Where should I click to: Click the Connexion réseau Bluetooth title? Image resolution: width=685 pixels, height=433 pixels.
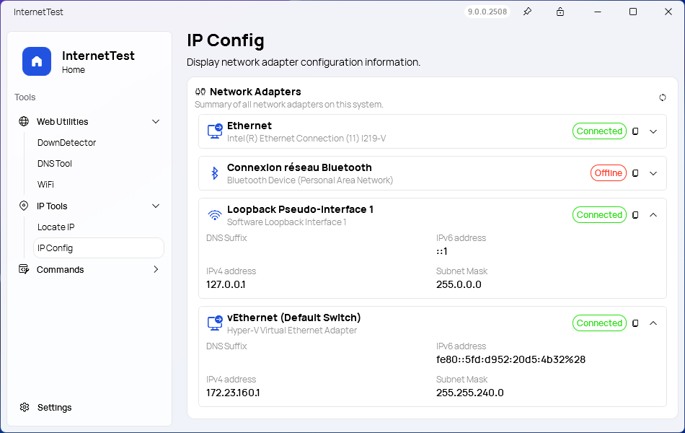click(299, 167)
